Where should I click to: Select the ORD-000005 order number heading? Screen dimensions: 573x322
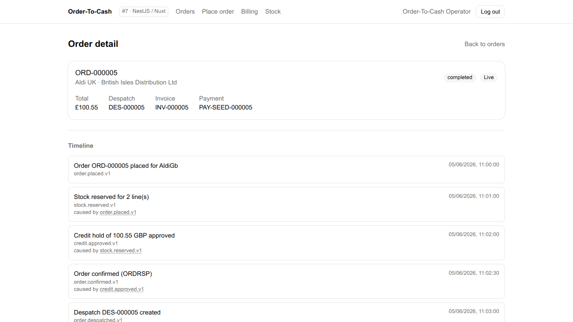click(x=96, y=73)
